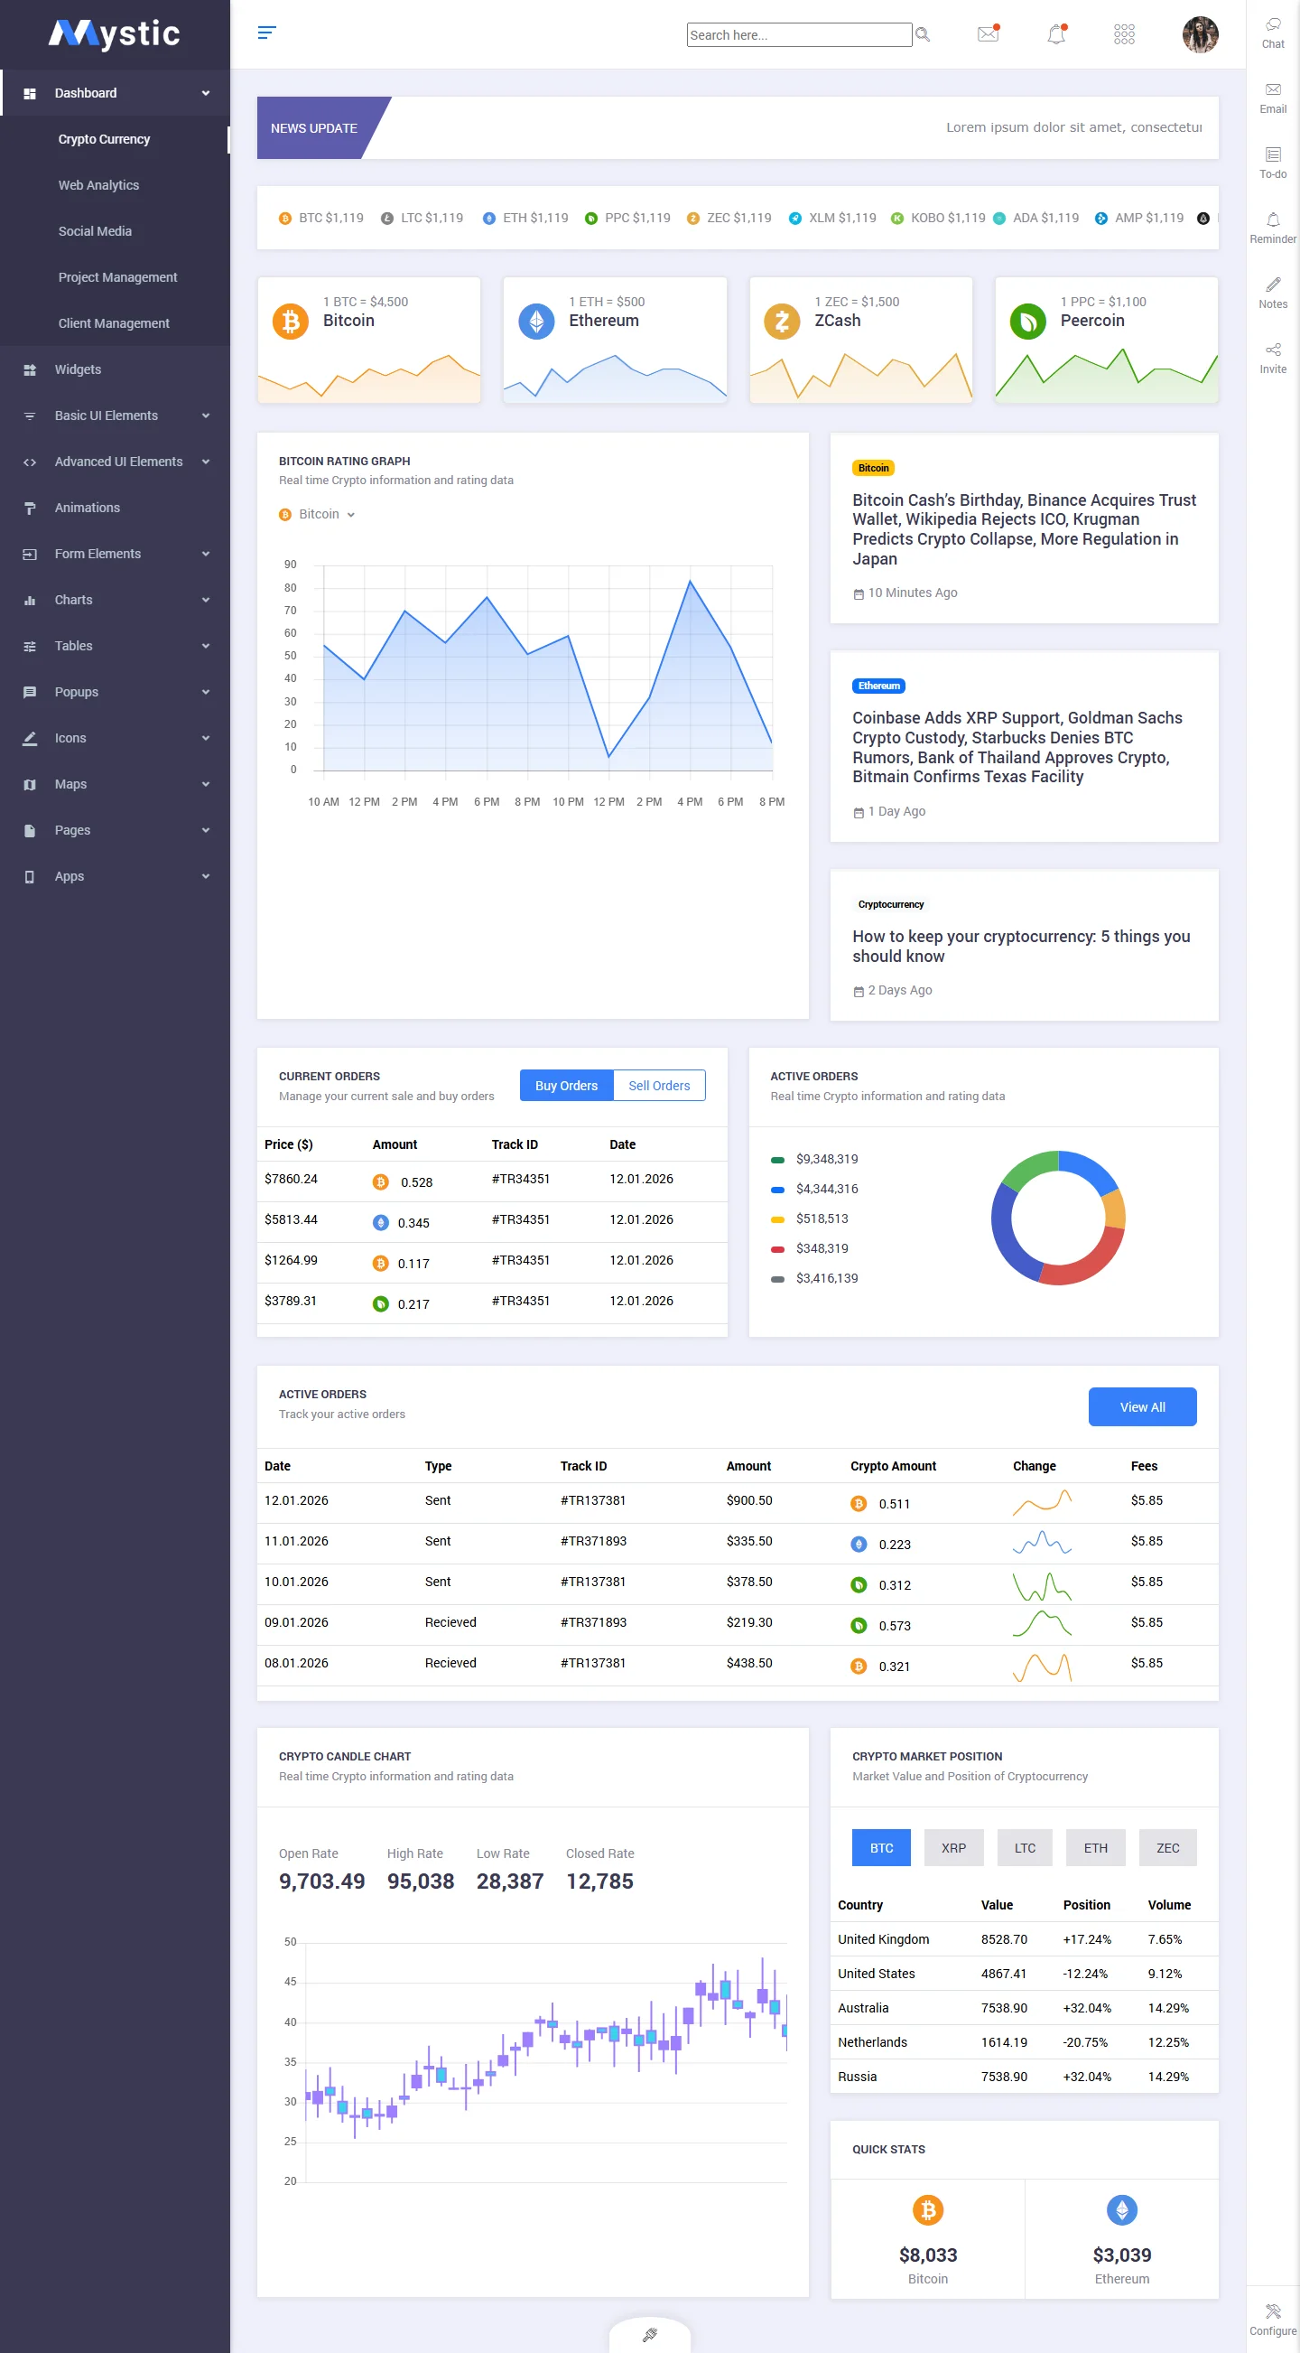The image size is (1300, 2353).
Task: Click the Reminder bell in right sidebar
Action: 1273,227
